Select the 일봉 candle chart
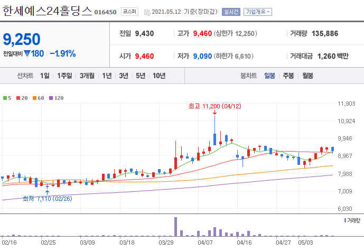Screen dimensions: 364x252 270,76
